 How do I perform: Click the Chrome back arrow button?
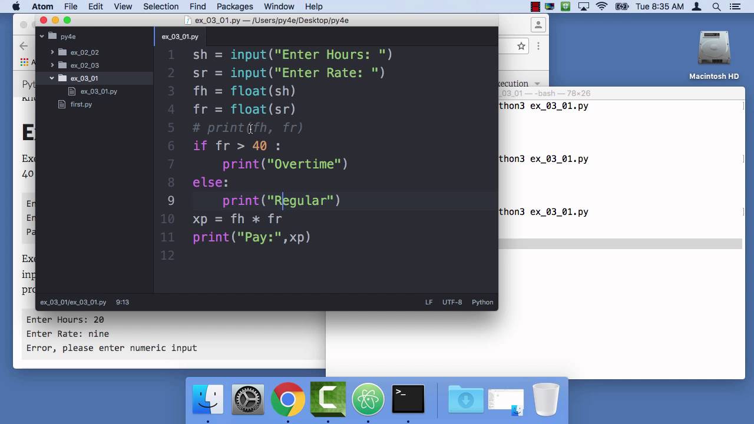tap(24, 46)
